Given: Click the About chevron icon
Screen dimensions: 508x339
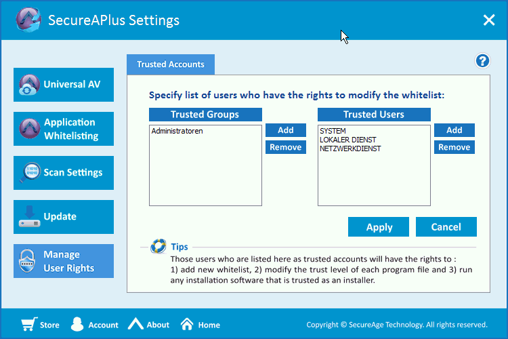Looking at the screenshot, I should (135, 324).
